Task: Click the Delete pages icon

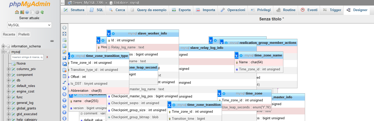Action: (64, 70)
